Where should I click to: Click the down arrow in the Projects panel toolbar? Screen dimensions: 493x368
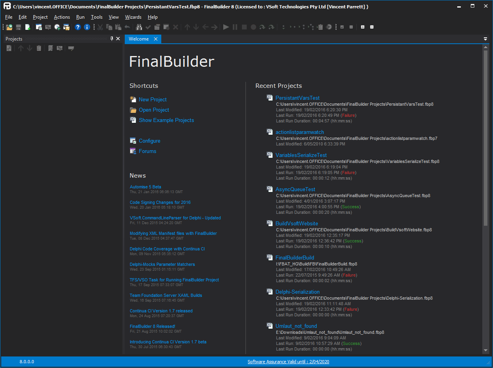coord(30,48)
